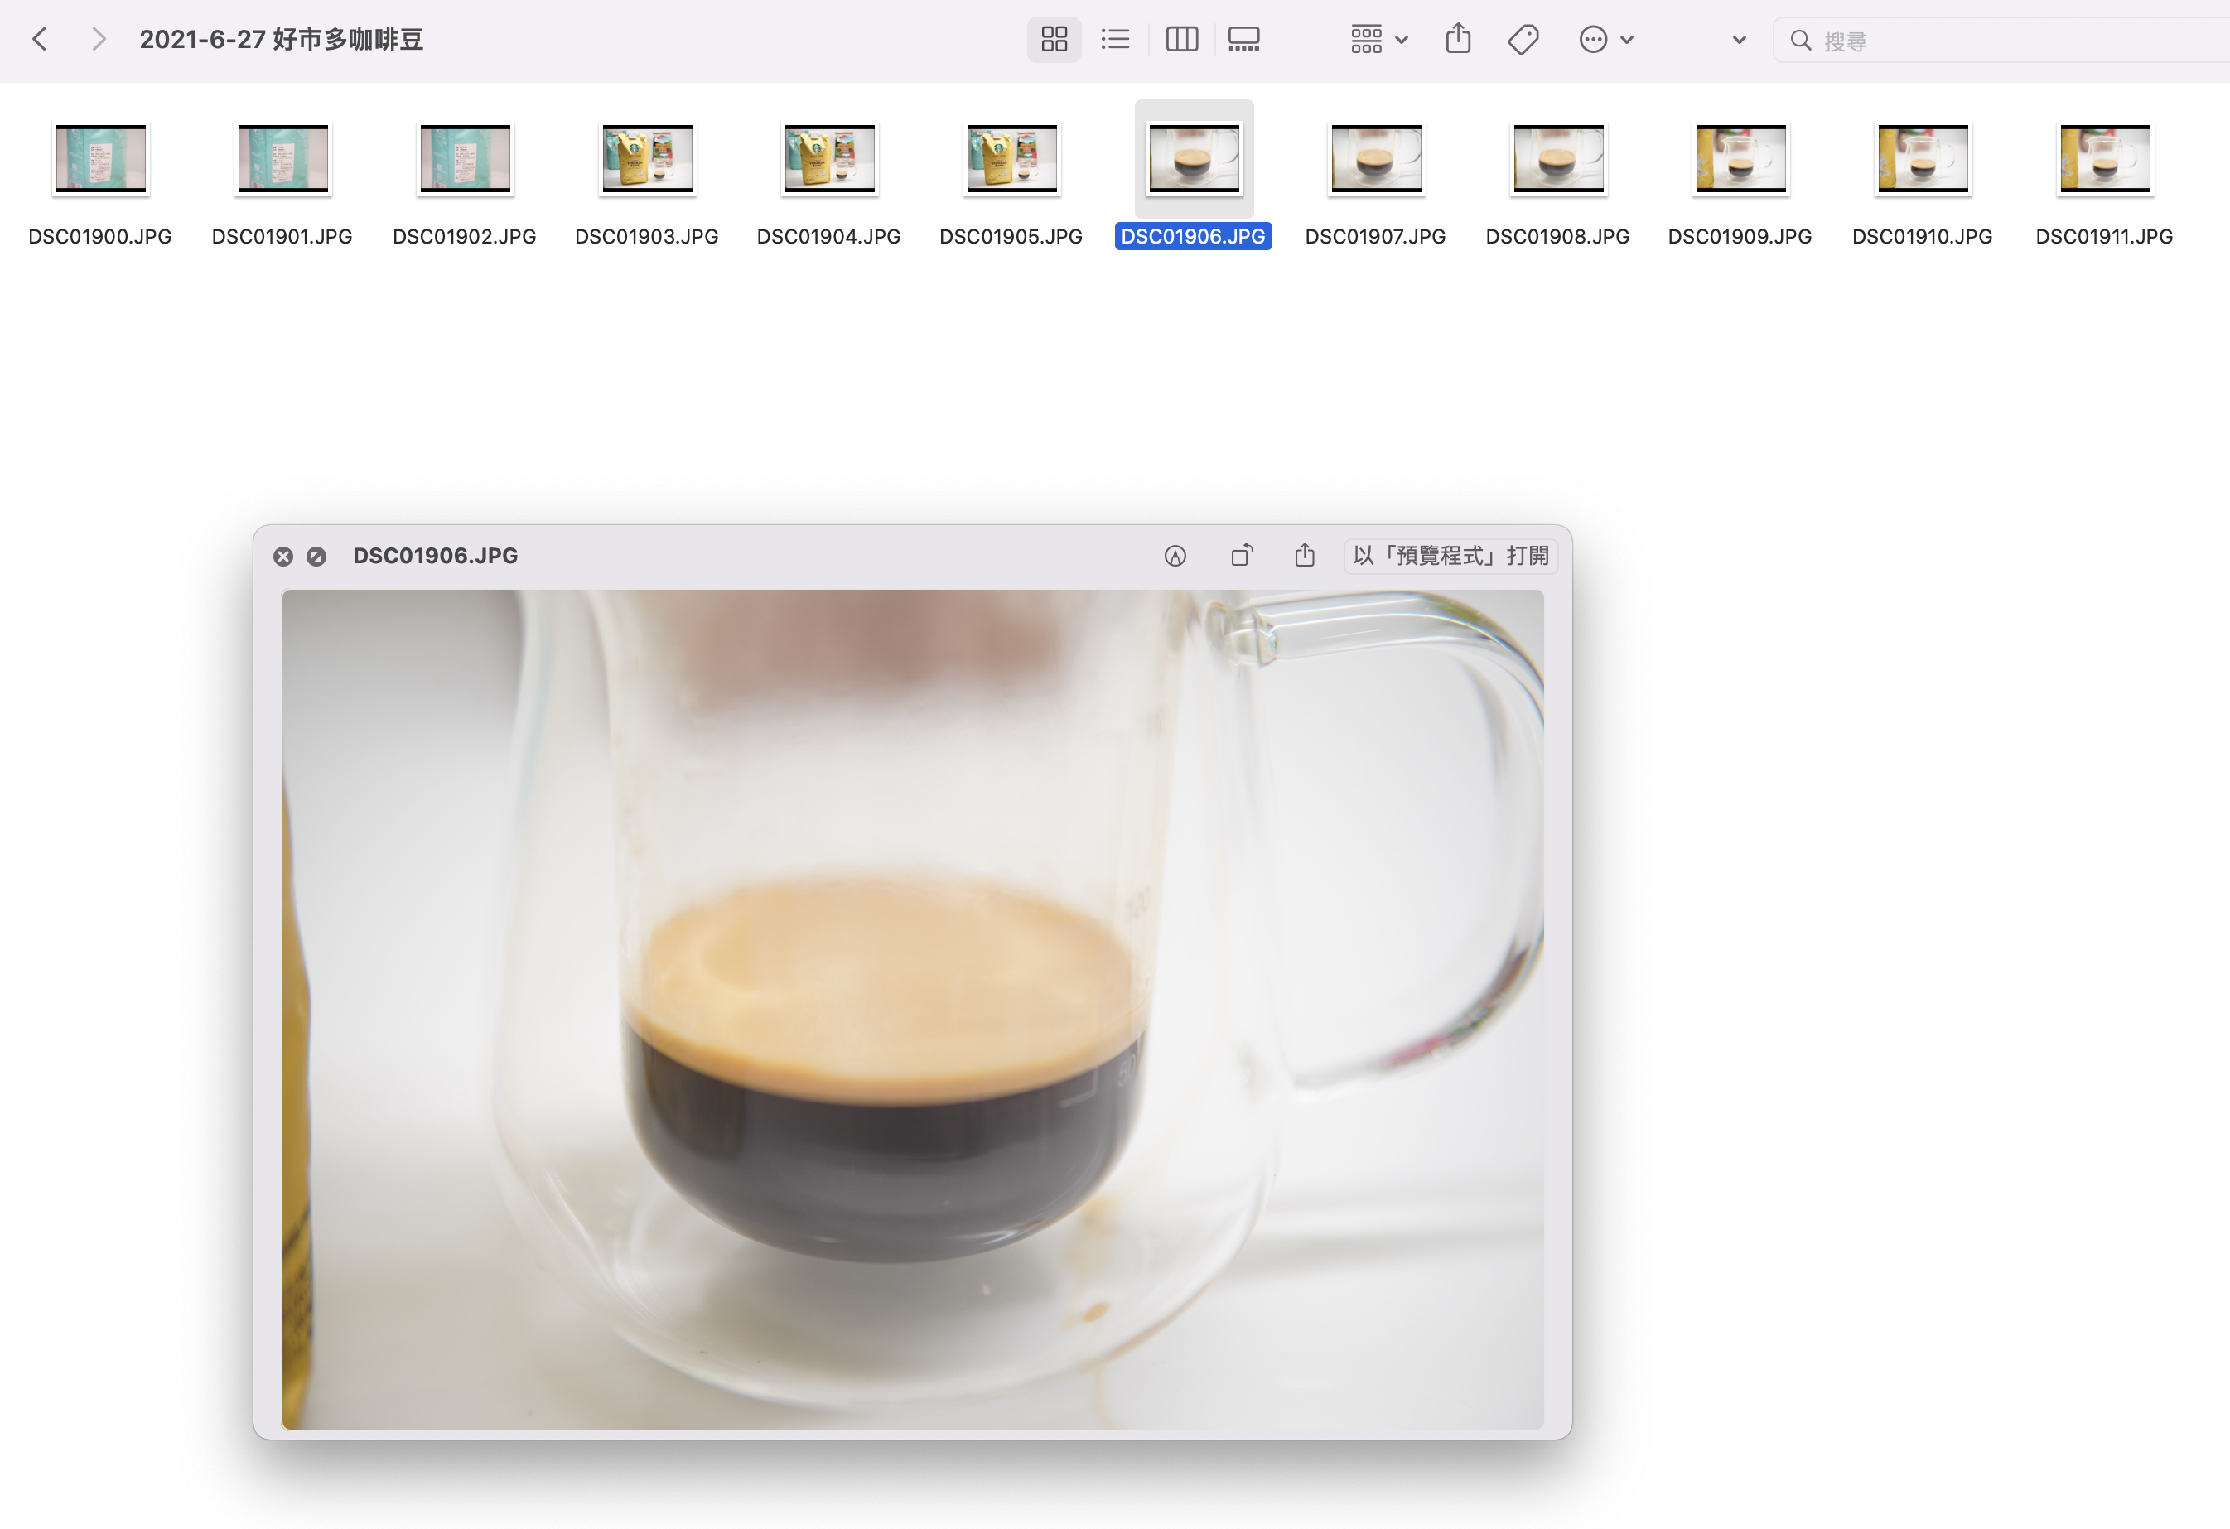Click the edit tags icon
Image resolution: width=2230 pixels, height=1529 pixels.
coord(1523,39)
